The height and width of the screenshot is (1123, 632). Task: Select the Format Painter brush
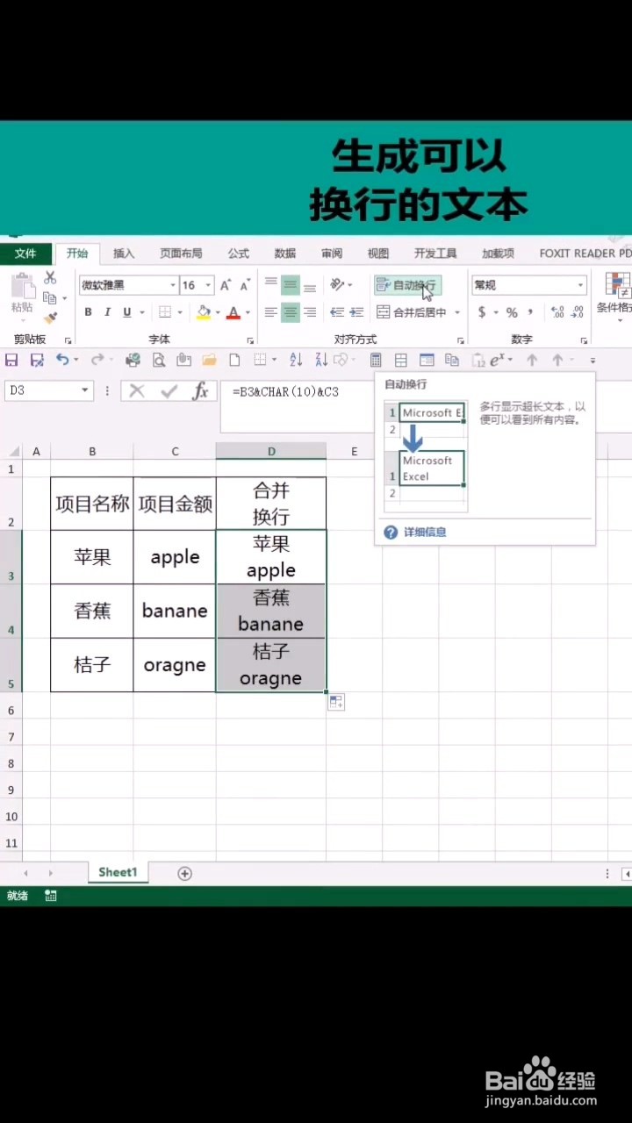[50, 318]
